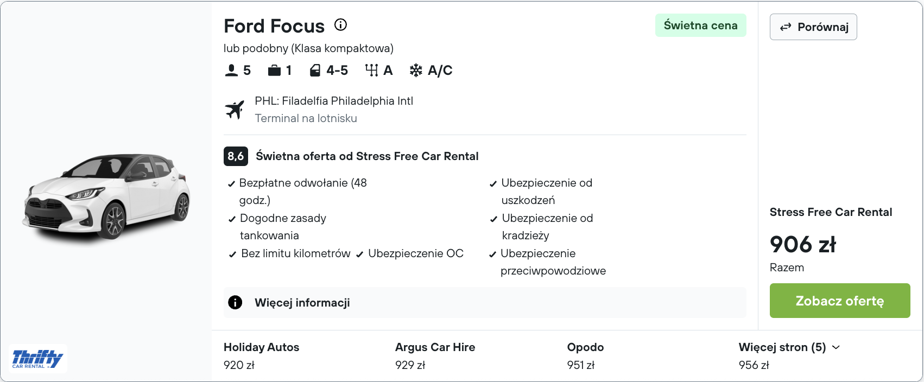Click the Ubezpieczenie przeciwpowodziowe feature text
Image resolution: width=924 pixels, height=382 pixels.
coord(553,262)
